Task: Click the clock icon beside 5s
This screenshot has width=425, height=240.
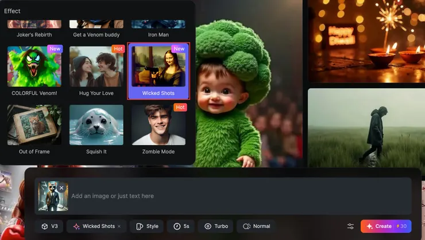Action: (x=177, y=226)
